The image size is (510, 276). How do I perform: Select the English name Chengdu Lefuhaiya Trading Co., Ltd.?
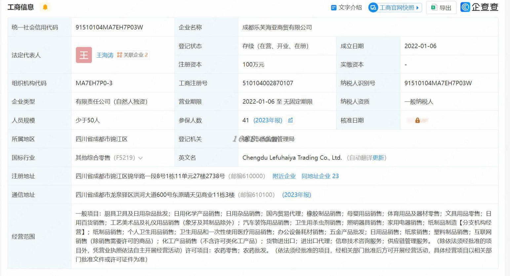[292, 158]
